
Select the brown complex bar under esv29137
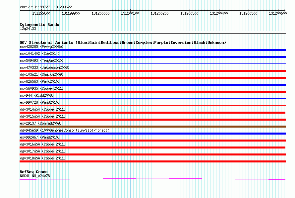(152, 127)
